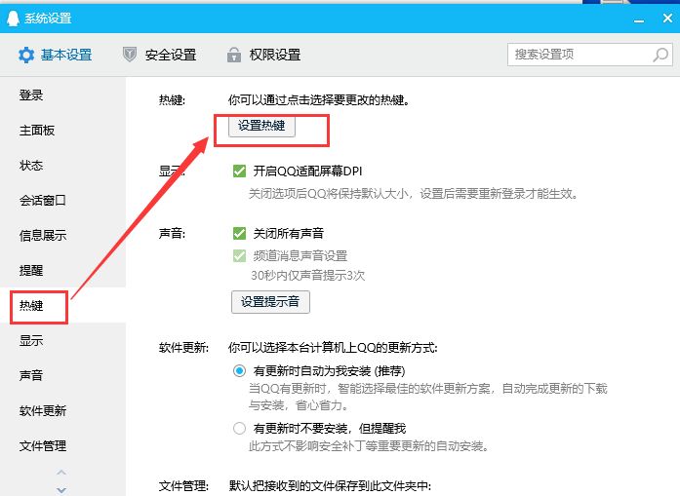Uncheck 关闭所有声音 checkbox
This screenshot has width=680, height=496.
click(x=239, y=234)
